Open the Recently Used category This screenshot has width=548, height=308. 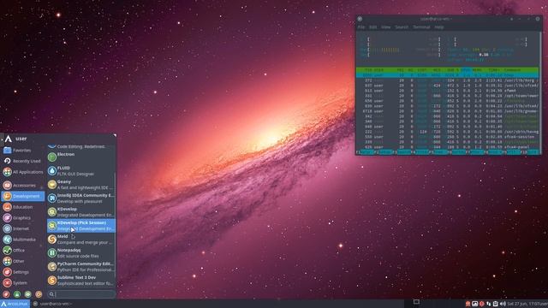click(x=23, y=161)
